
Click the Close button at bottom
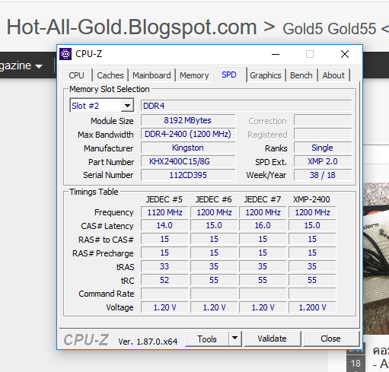(x=330, y=339)
